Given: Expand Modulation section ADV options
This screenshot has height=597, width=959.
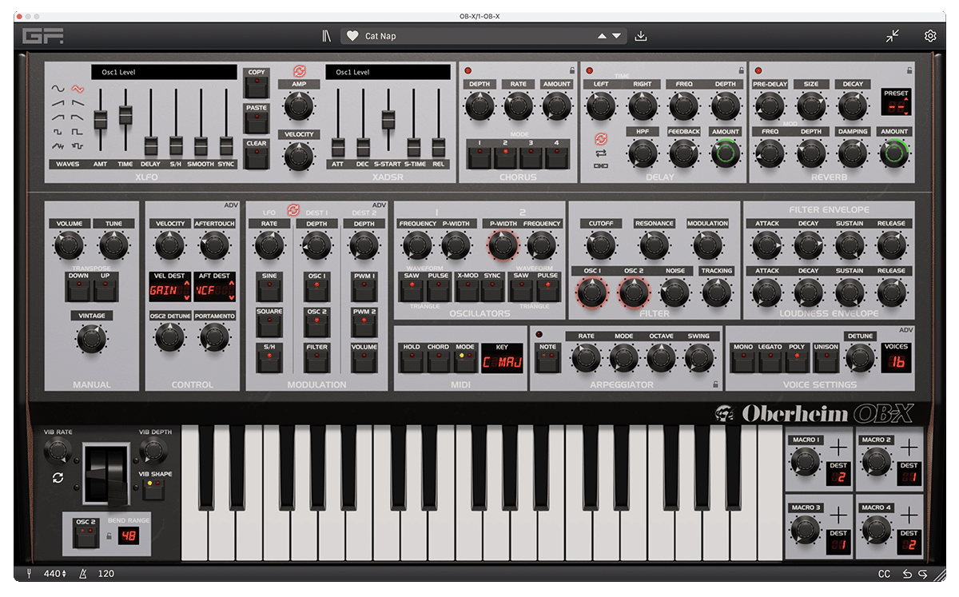Looking at the screenshot, I should point(380,205).
